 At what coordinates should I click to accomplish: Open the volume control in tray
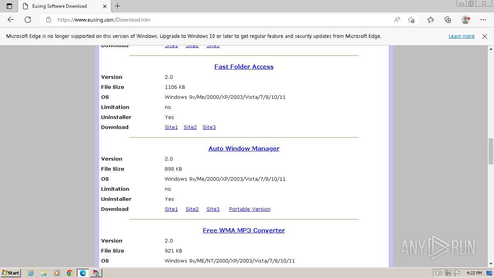point(439,273)
